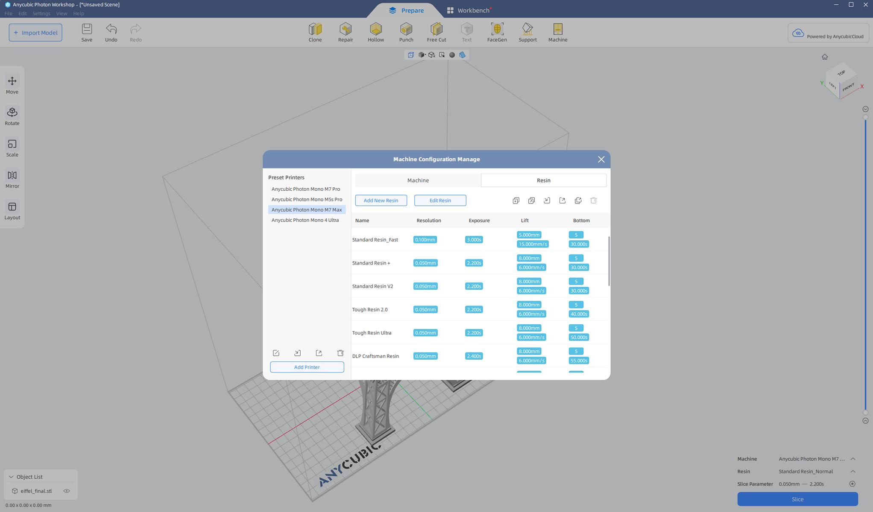Viewport: 873px width, 512px height.
Task: Expand the Machine selection dropdown
Action: pyautogui.click(x=852, y=459)
